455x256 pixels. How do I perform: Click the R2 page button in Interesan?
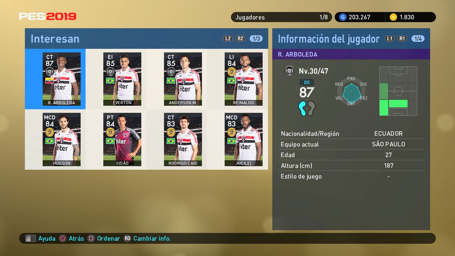point(241,38)
